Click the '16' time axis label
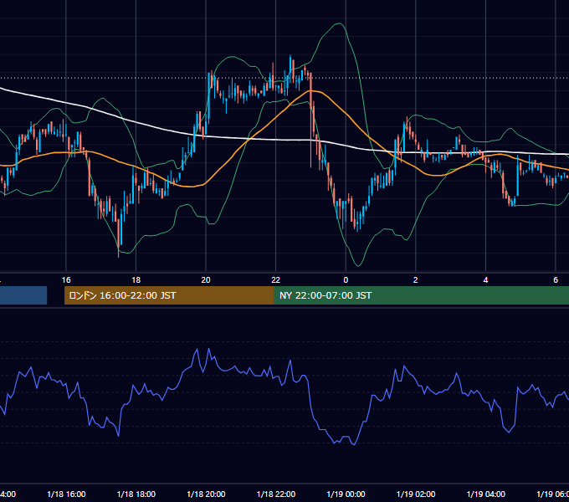Screen dimensions: 569x502 pos(66,280)
